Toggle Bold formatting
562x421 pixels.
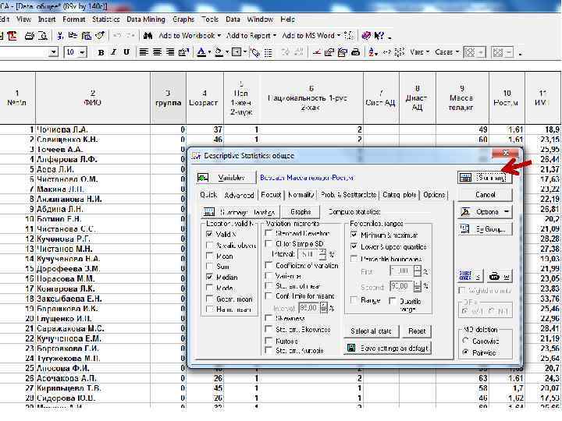point(101,53)
